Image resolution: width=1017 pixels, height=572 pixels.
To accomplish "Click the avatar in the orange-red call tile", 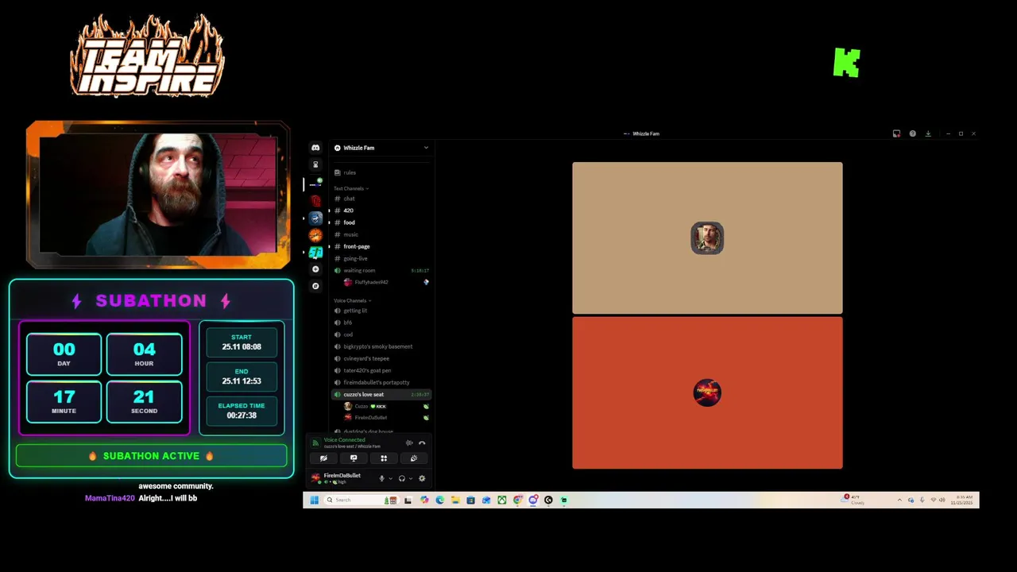I will (x=707, y=392).
